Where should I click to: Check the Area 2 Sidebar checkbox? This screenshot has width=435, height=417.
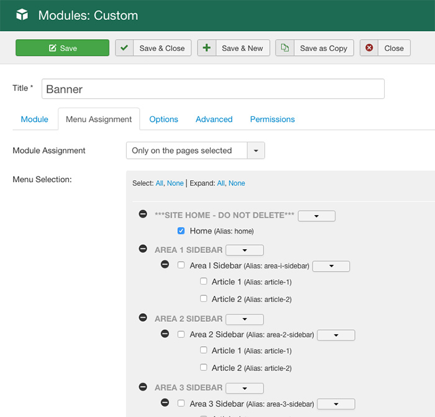181,334
